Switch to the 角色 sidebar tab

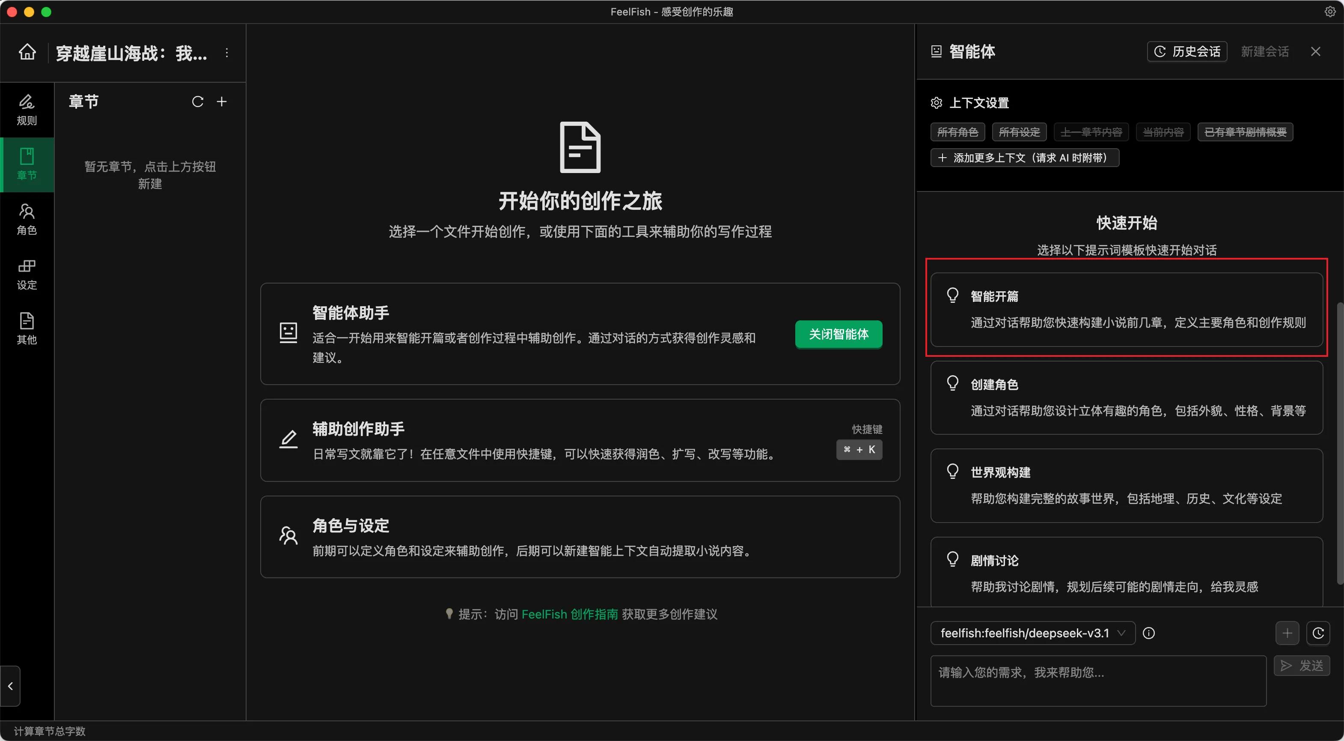coord(27,219)
